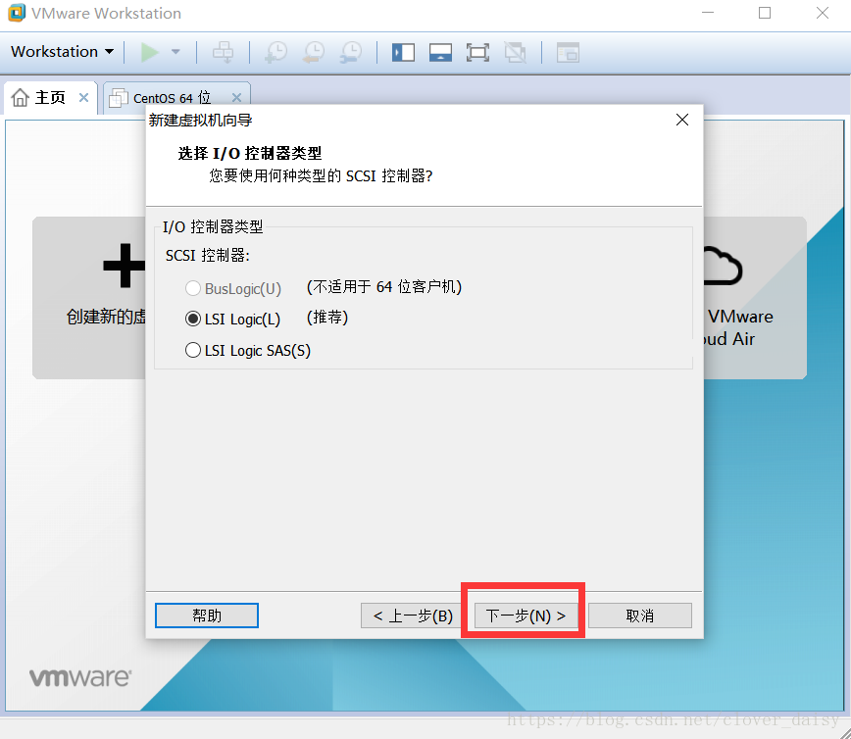Minimize the VMware Workstation window
Viewport: 851px width, 739px height.
coord(708,13)
